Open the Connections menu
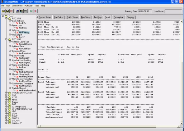184x131 pixels. [17, 6]
